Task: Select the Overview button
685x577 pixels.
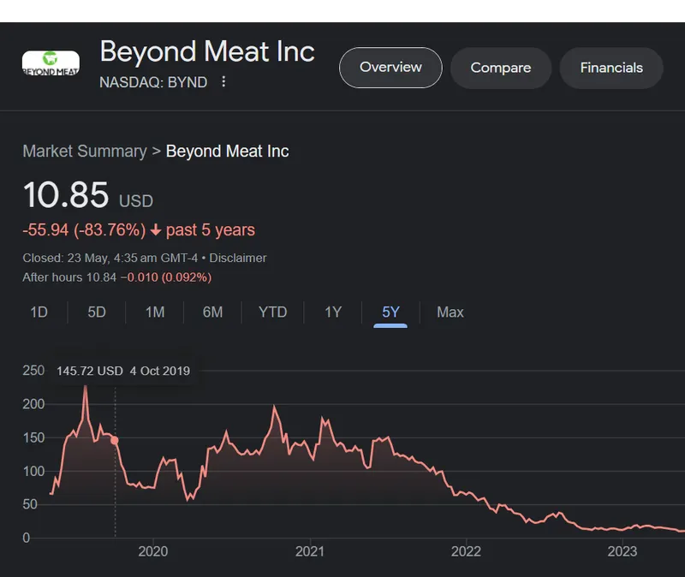Action: [x=390, y=68]
